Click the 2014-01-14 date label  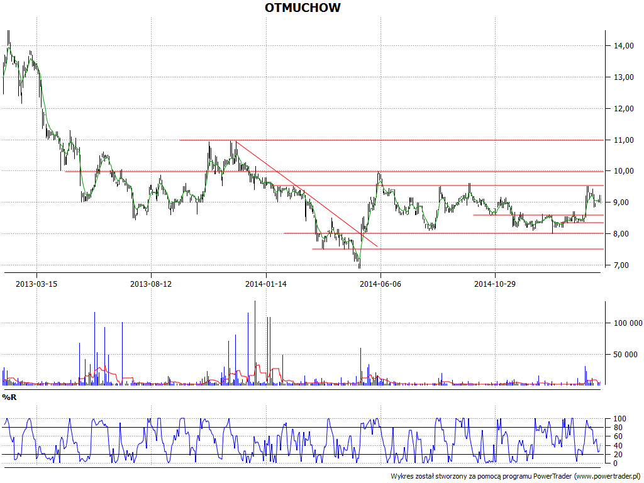(266, 284)
